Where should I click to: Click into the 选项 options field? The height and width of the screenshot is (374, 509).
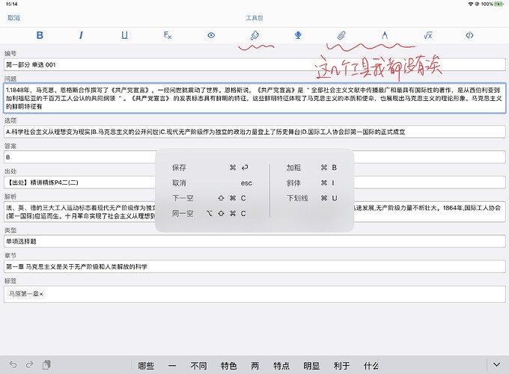pyautogui.click(x=254, y=132)
